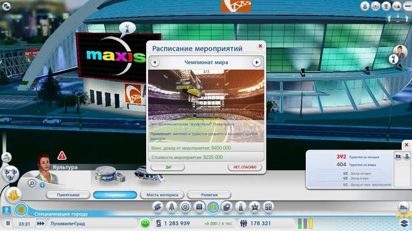The width and height of the screenshot is (412, 231).
Task: Click the camera icon in tourist panel
Action: click(398, 157)
